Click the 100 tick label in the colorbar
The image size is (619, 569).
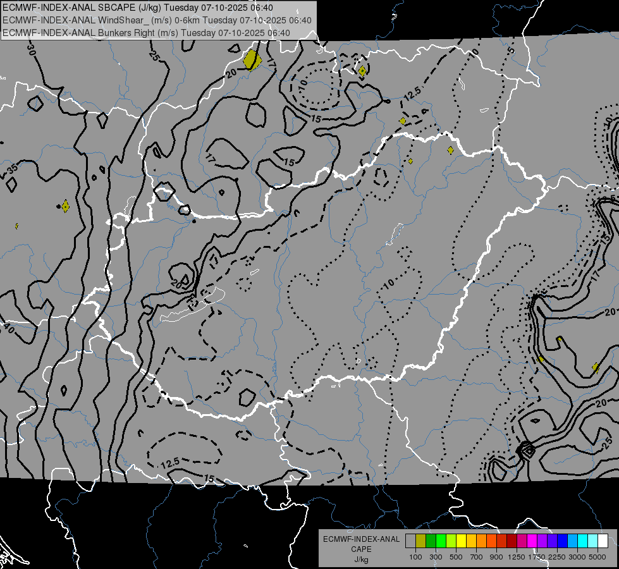pos(415,557)
